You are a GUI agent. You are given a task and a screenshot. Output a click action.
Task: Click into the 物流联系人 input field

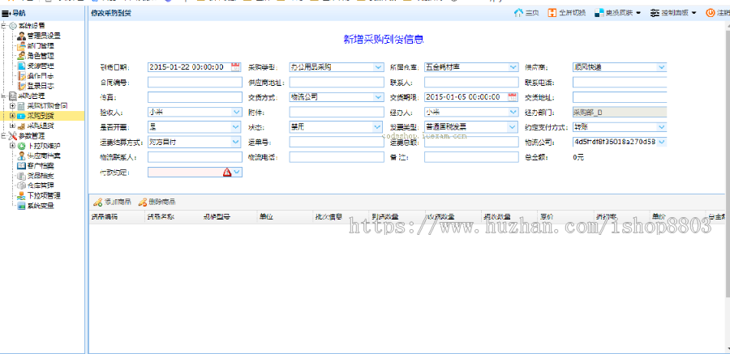pyautogui.click(x=195, y=157)
